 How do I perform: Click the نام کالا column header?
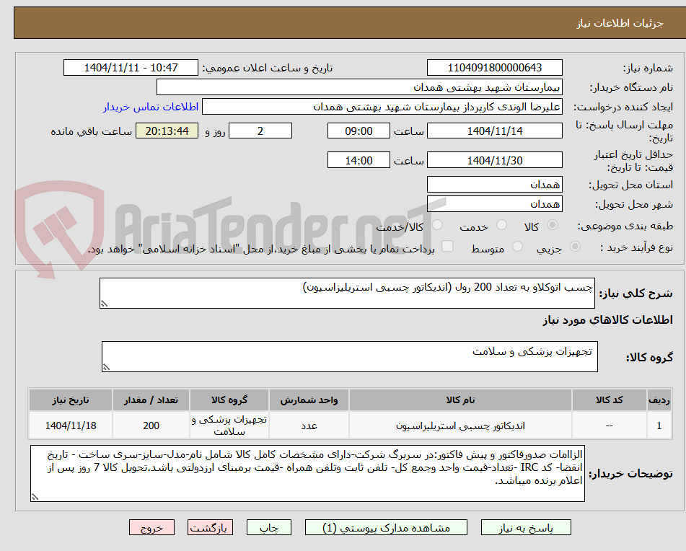pyautogui.click(x=460, y=400)
